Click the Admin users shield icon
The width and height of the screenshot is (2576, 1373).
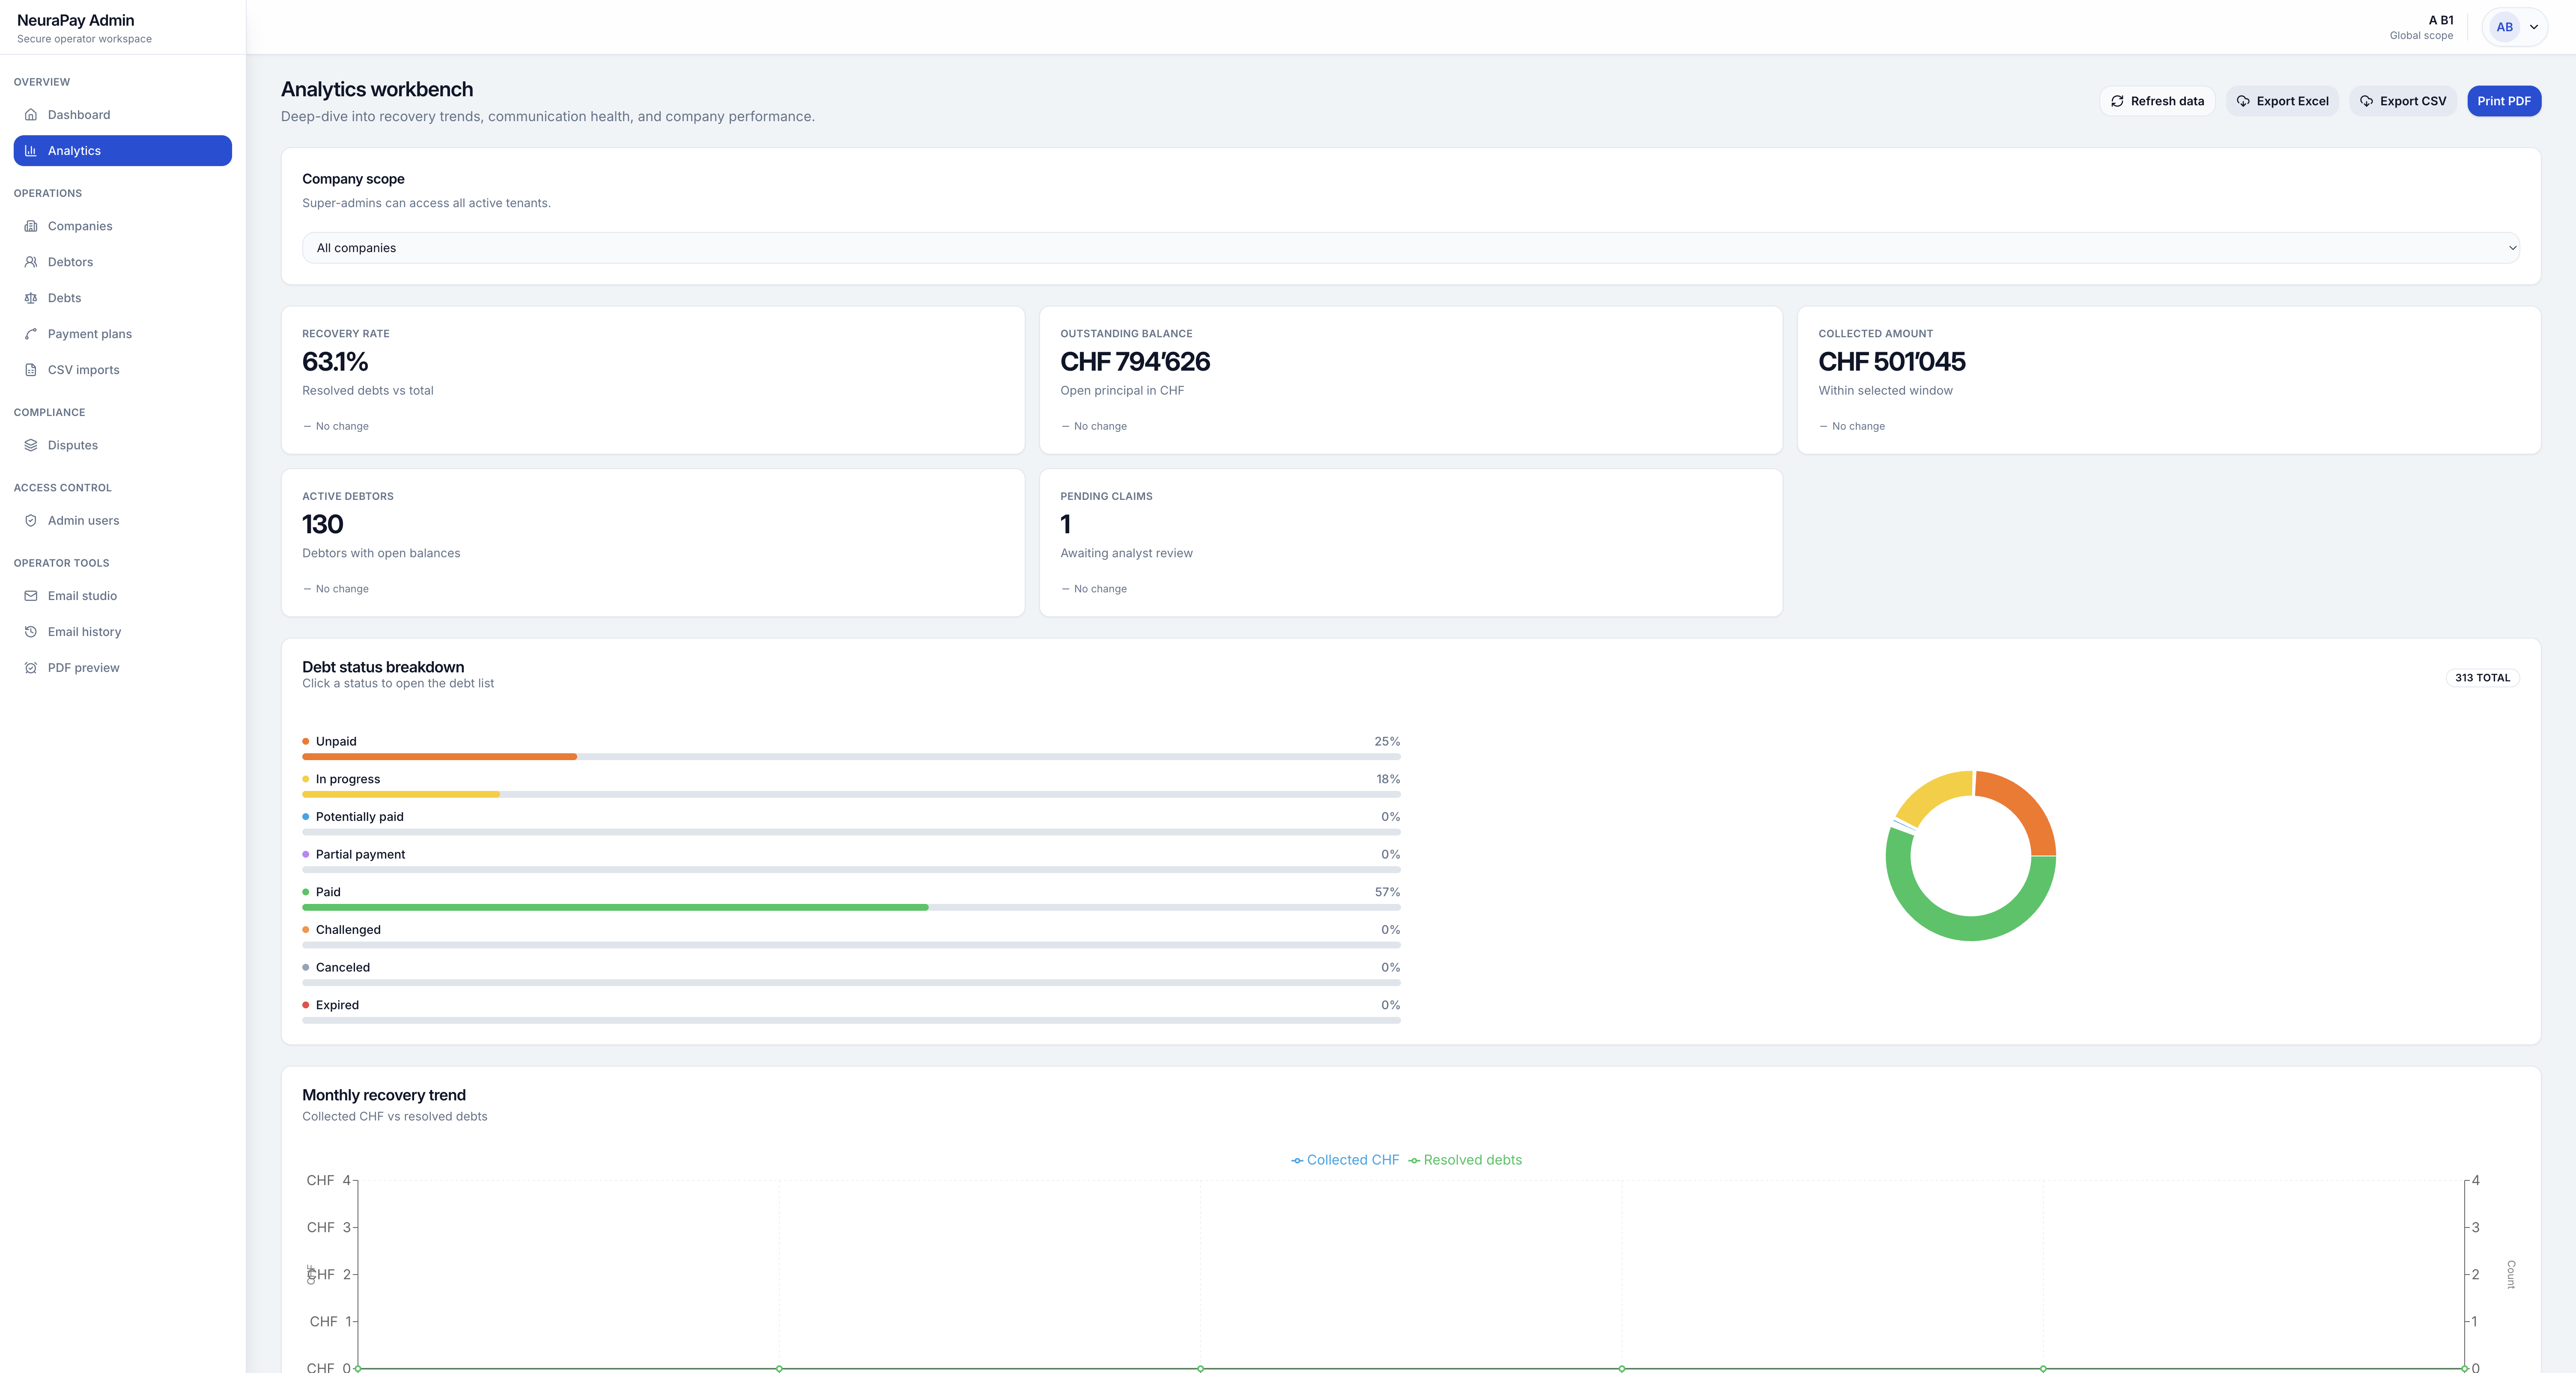(31, 520)
